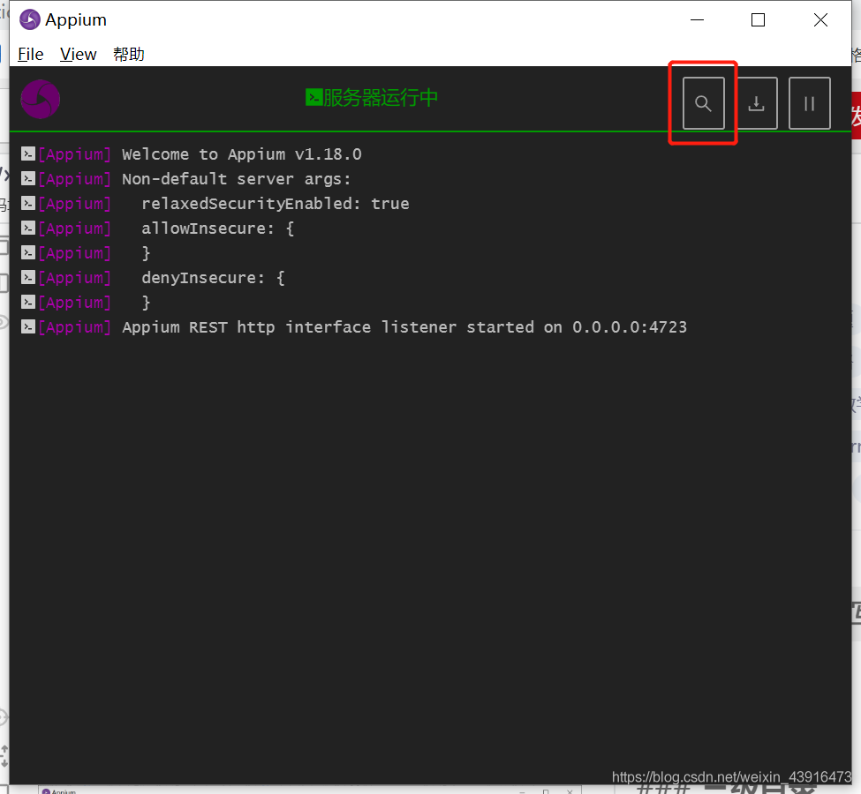The width and height of the screenshot is (861, 794).
Task: Select log line 'denyInsecure: {'
Action: (213, 278)
